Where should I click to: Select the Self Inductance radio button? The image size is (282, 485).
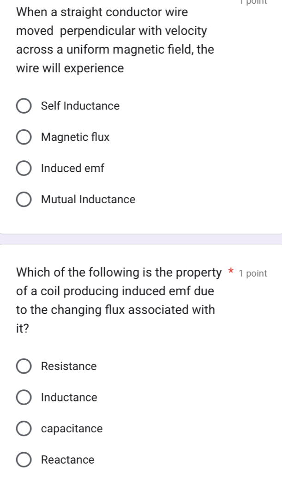(x=24, y=106)
